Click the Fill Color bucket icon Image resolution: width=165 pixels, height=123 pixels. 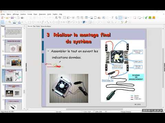[20, 22]
